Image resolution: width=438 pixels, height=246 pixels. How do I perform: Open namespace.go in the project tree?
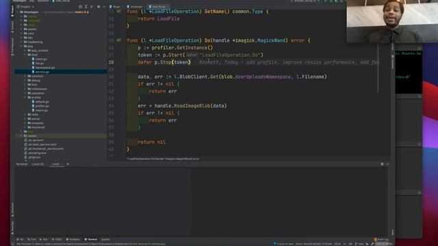pos(43,68)
